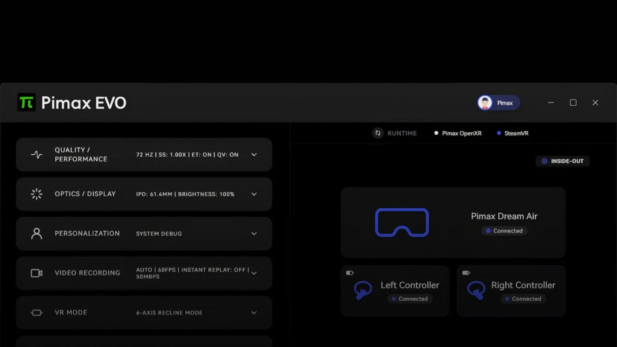Open the Pimax account button
Screen dimensions: 617x347
[499, 103]
